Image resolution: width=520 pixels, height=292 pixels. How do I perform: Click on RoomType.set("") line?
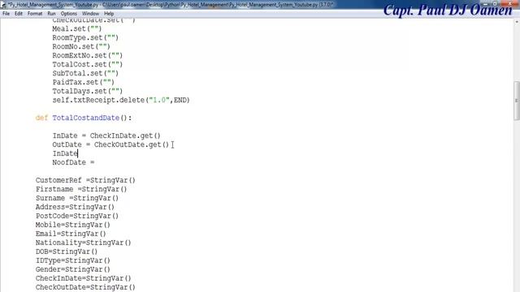(x=85, y=38)
